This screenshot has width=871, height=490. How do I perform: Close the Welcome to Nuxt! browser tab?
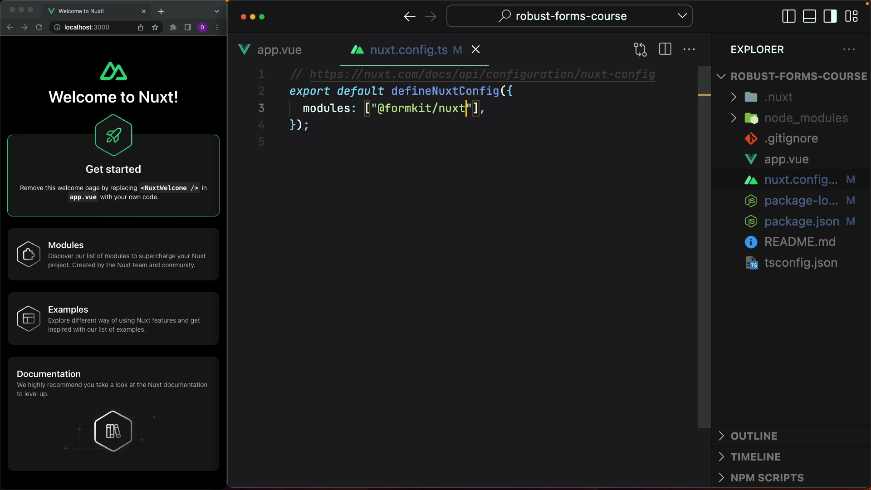(x=144, y=11)
